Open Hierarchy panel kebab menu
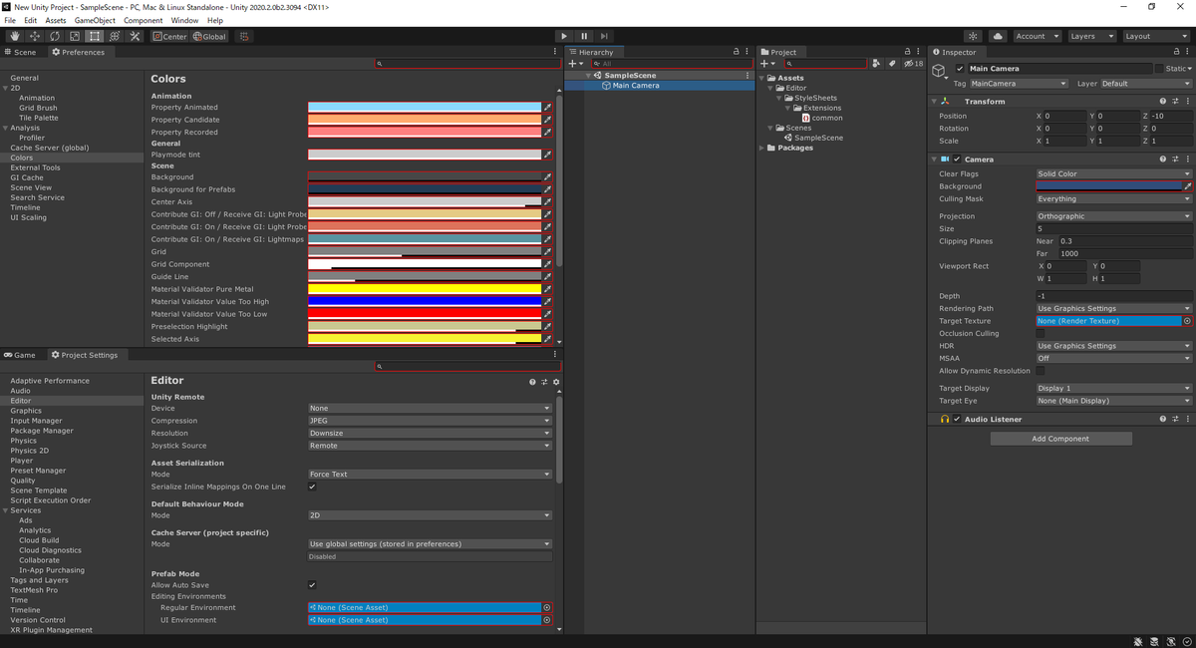The height and width of the screenshot is (648, 1196). (x=747, y=52)
